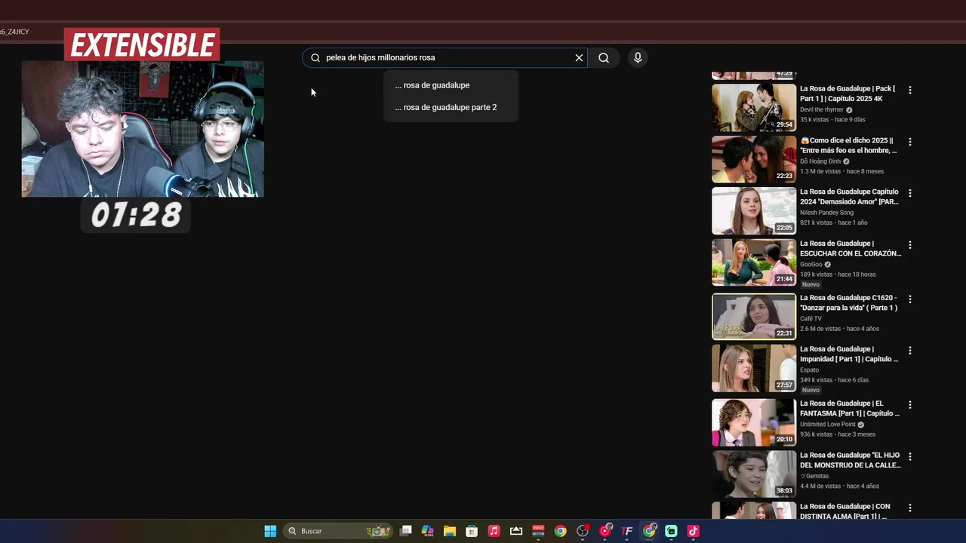Open Apple Music app from taskbar
Screen dimensions: 966x543
[494, 531]
